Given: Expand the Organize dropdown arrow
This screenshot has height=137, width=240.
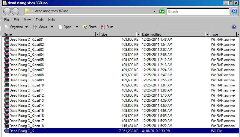Looking at the screenshot, I should pos(26,27).
